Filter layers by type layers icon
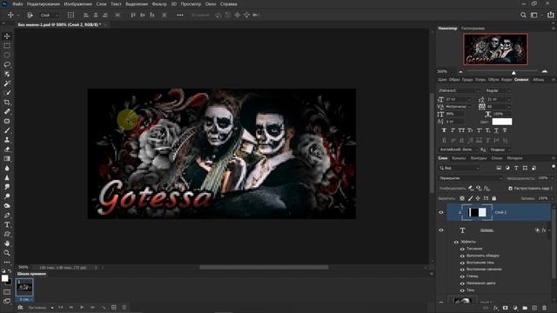Screen dimensions: 557x313 pos(516,168)
